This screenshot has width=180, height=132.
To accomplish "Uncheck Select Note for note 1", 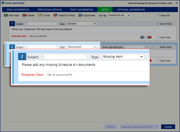I will (158, 24).
